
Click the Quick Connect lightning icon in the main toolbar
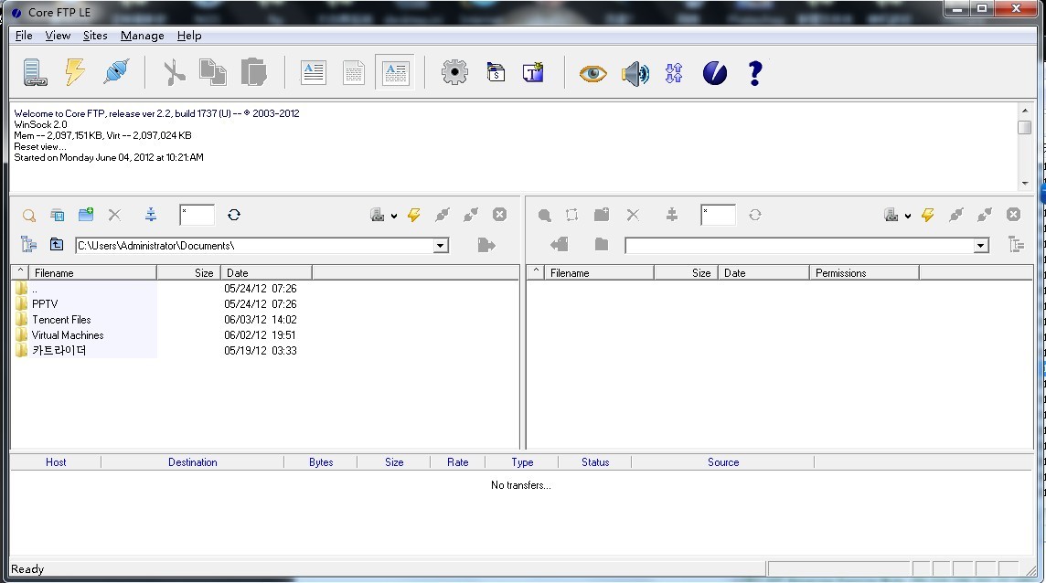75,72
